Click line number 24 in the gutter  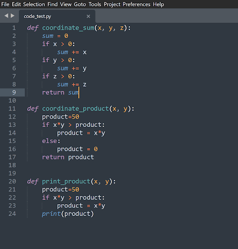tap(12, 214)
